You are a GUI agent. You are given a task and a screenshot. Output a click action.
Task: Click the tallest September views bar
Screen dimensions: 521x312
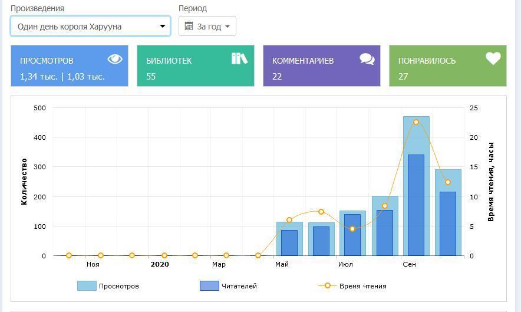pyautogui.click(x=416, y=136)
